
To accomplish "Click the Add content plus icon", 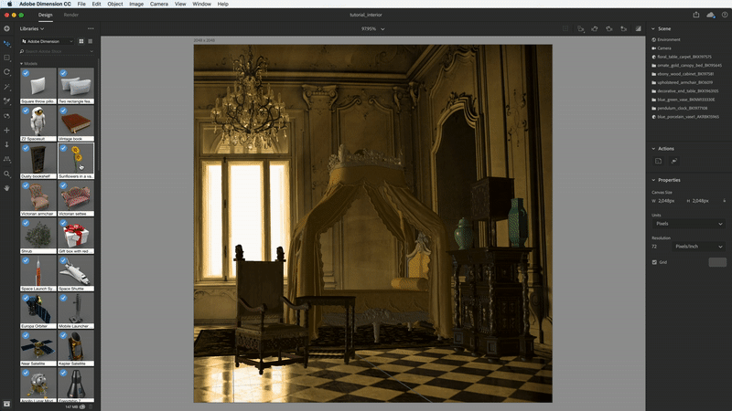I will 7,28.
